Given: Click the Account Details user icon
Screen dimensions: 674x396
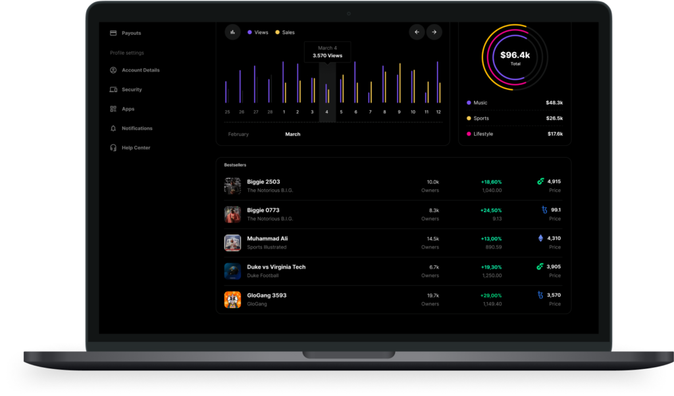Looking at the screenshot, I should click(113, 70).
